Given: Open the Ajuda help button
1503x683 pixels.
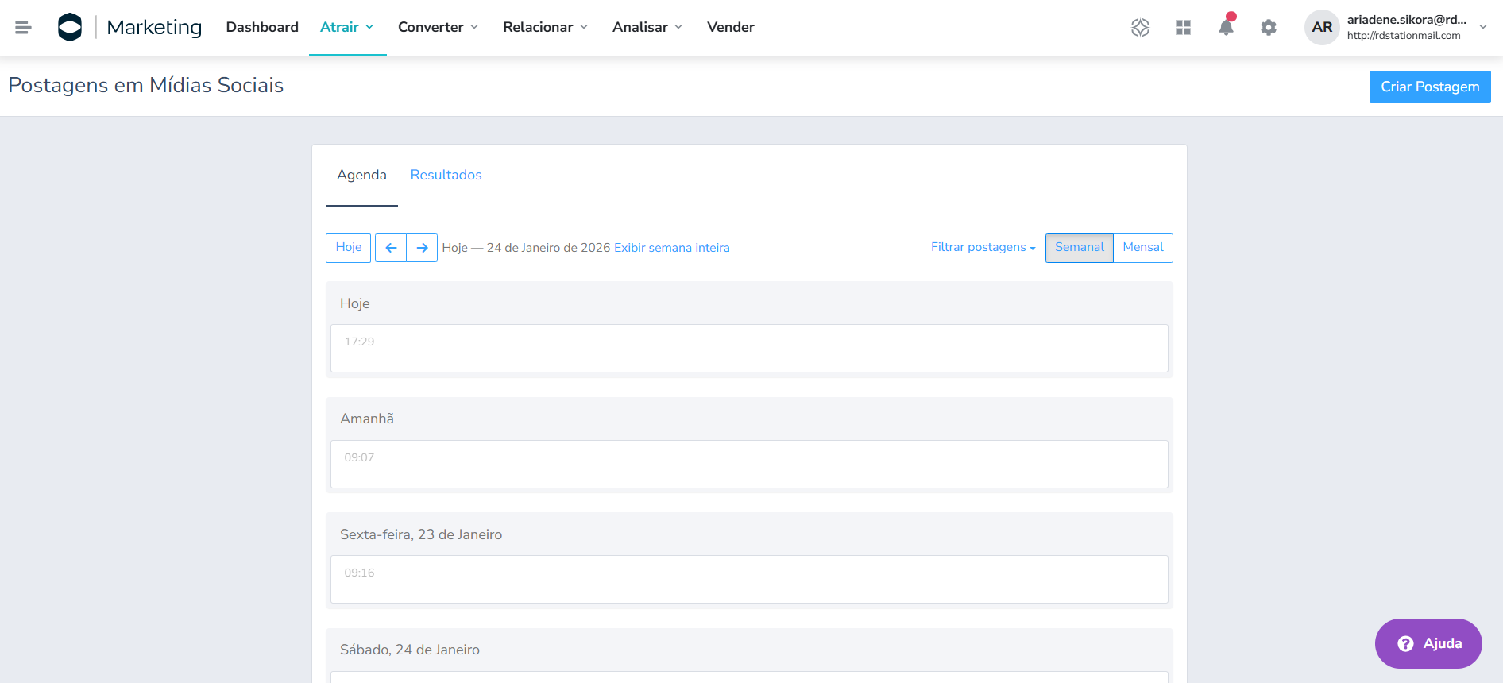Looking at the screenshot, I should pos(1428,643).
